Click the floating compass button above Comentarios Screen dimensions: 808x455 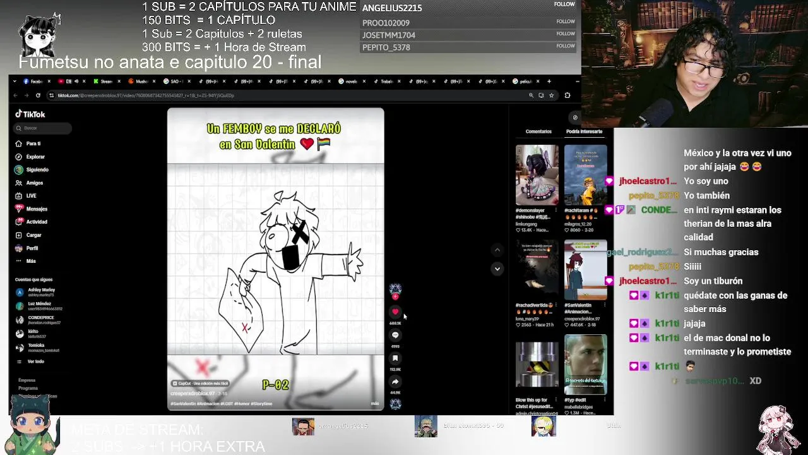pos(574,118)
